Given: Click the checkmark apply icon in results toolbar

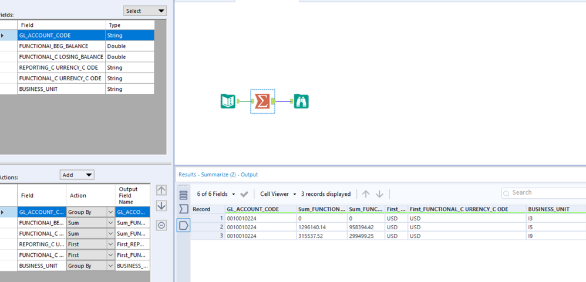Looking at the screenshot, I should pos(244,194).
